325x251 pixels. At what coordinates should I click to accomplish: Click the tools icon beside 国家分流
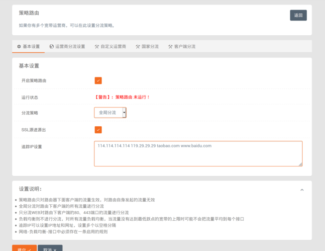pos(138,47)
